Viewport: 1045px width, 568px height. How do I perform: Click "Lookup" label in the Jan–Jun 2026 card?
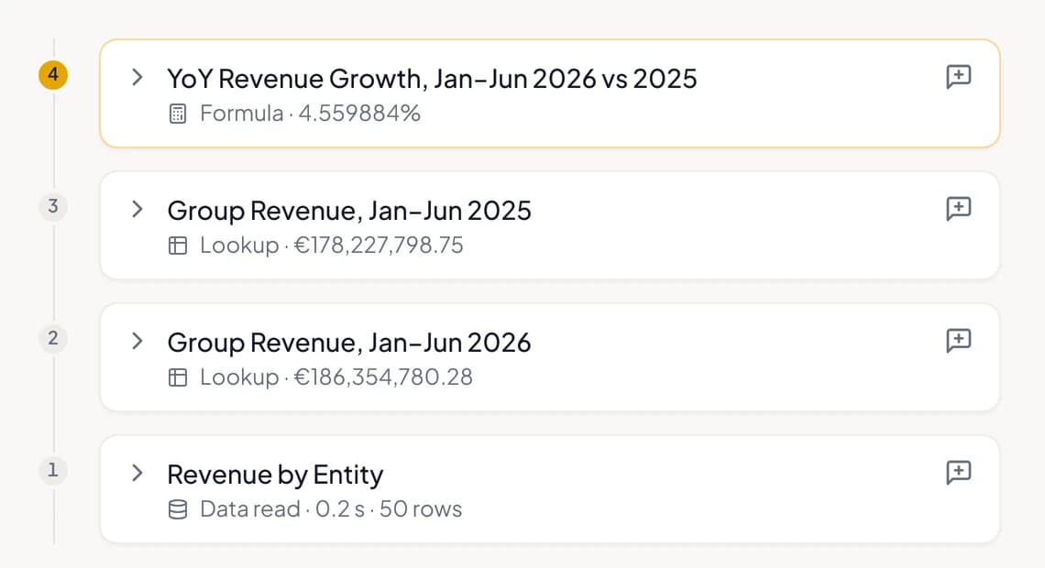coord(239,377)
